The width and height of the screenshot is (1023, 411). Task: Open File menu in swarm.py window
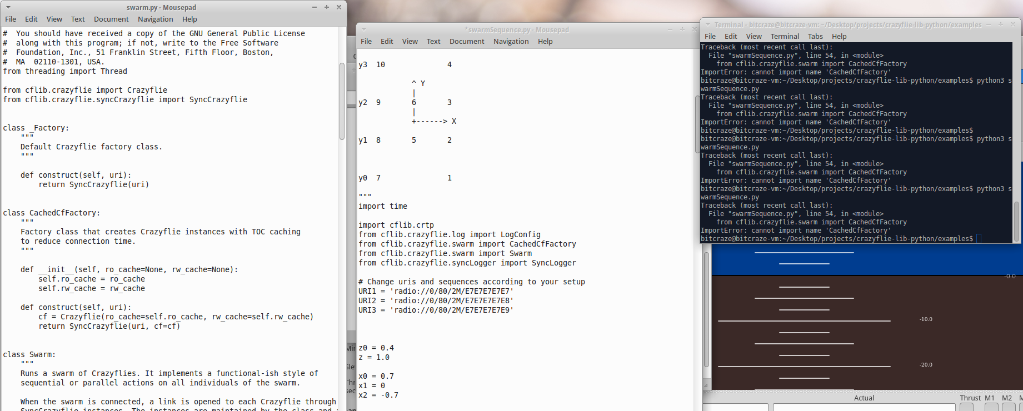(x=11, y=19)
